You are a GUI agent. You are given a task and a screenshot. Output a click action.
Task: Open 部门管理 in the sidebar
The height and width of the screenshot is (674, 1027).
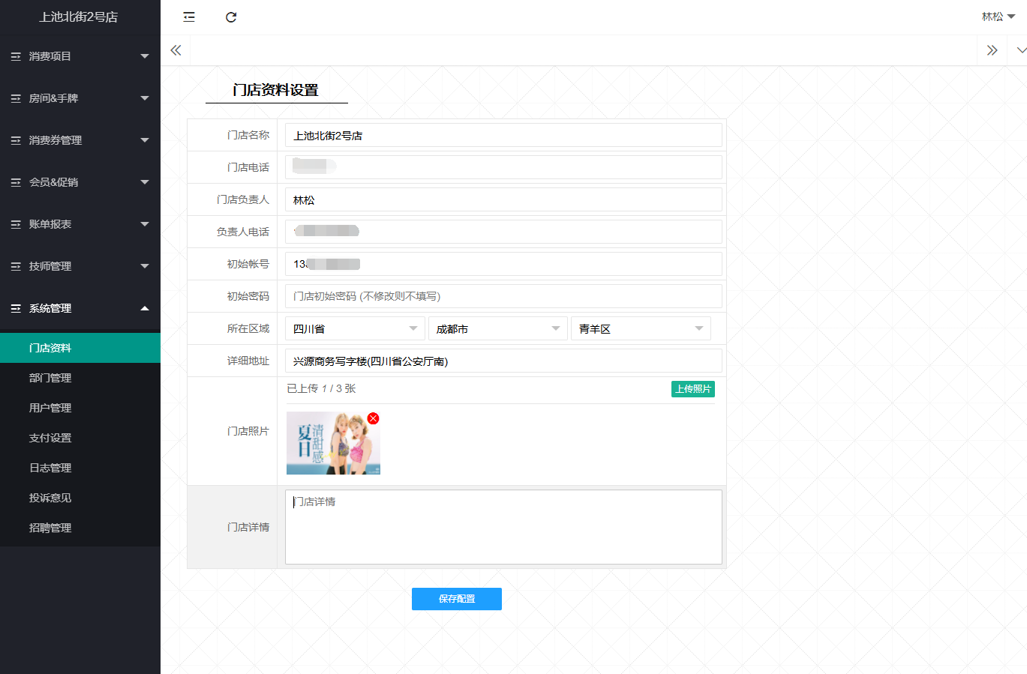point(50,378)
